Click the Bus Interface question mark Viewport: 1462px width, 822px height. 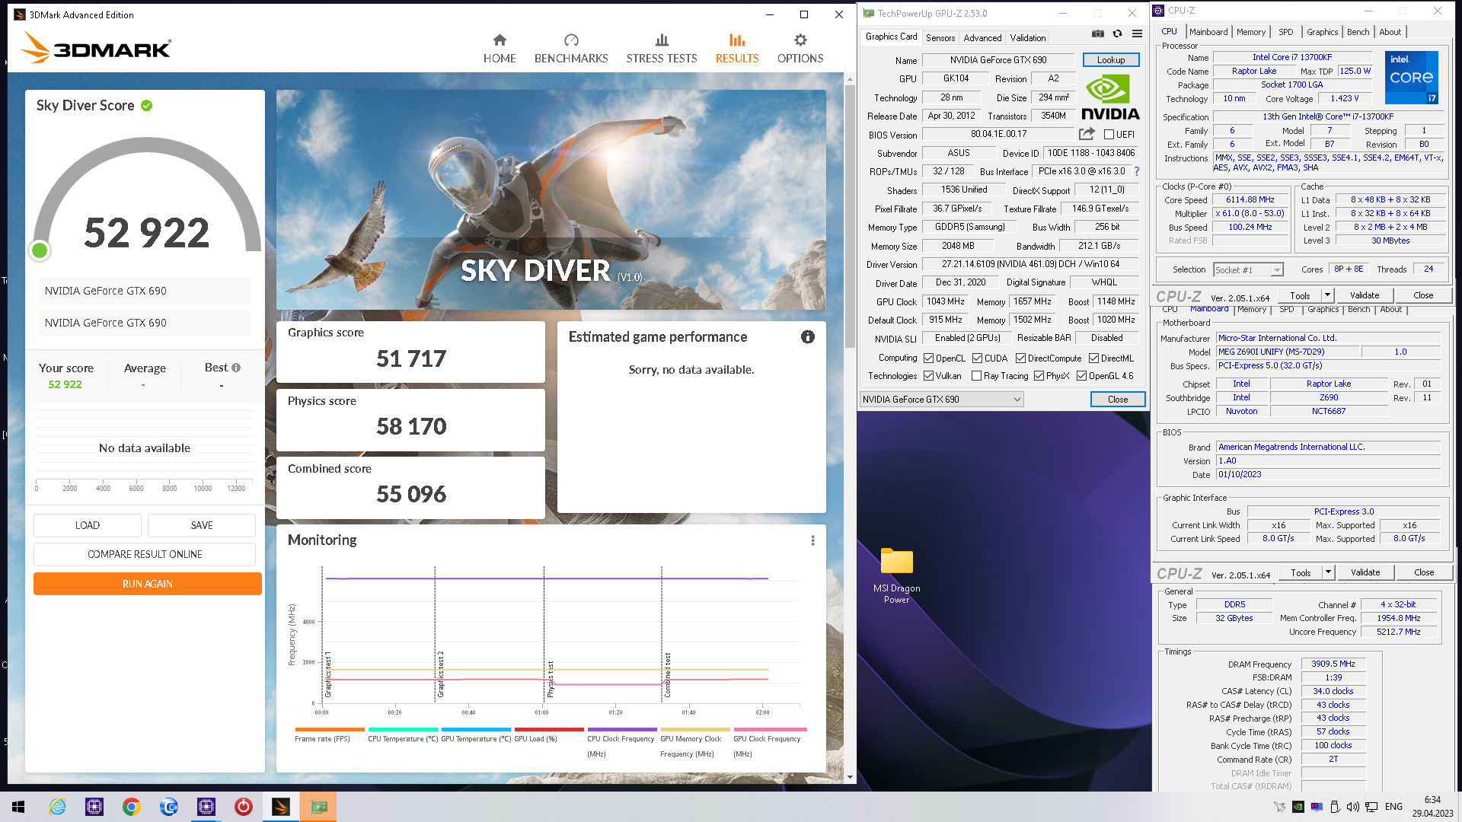(1137, 171)
